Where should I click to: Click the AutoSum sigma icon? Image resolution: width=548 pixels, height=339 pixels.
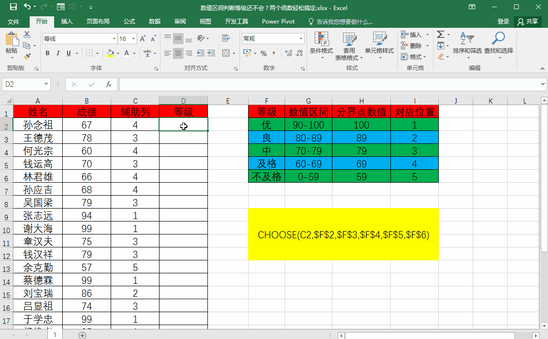click(x=441, y=35)
